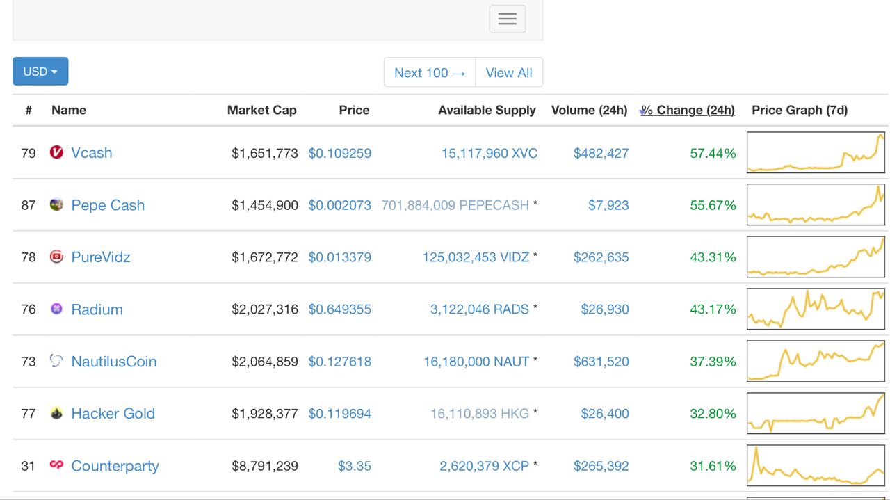The width and height of the screenshot is (890, 500).
Task: Click the 37.39% change value
Action: coord(713,362)
